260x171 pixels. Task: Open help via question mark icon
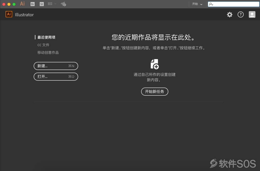(241, 14)
